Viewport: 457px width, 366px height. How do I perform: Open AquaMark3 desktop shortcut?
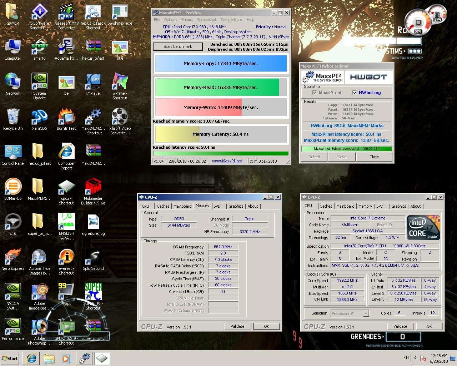click(x=66, y=50)
